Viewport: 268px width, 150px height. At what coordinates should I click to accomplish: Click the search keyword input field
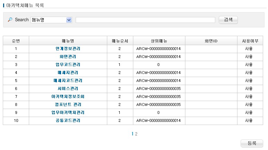pyautogui.click(x=145, y=20)
